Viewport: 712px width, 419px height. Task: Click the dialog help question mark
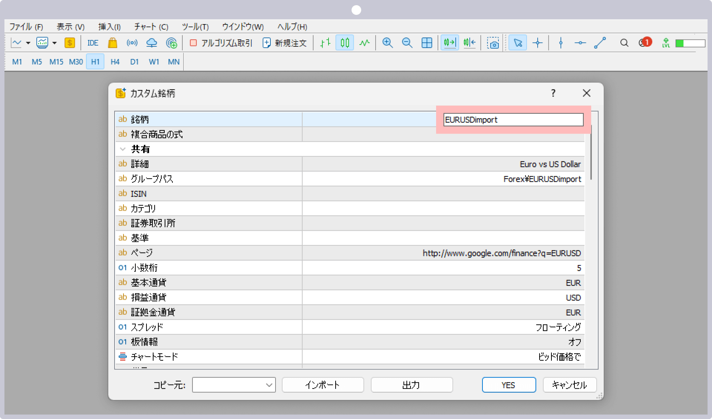click(x=553, y=93)
